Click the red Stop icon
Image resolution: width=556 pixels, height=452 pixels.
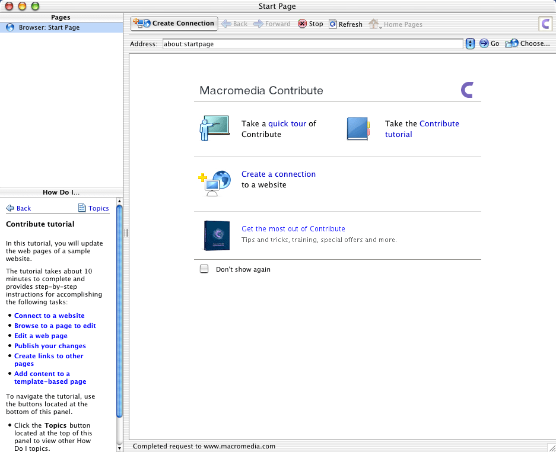(302, 24)
